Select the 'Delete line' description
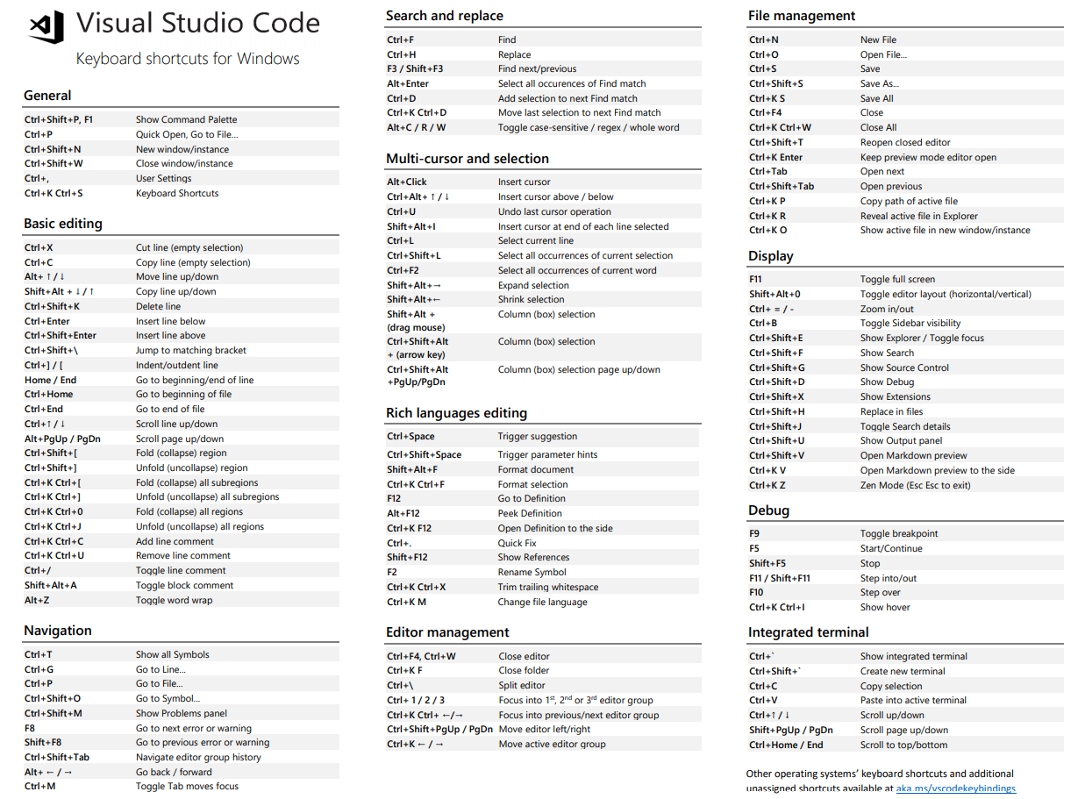 pyautogui.click(x=158, y=306)
